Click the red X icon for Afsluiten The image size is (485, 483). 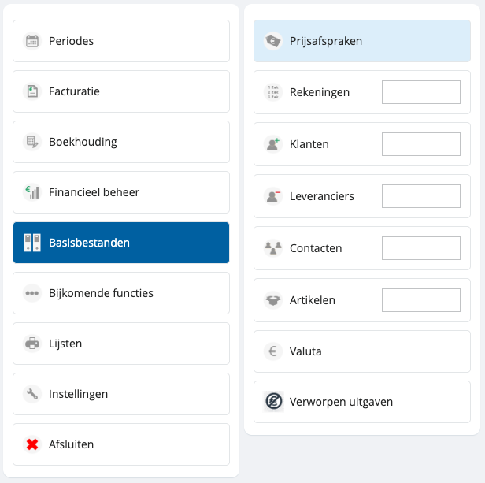32,444
